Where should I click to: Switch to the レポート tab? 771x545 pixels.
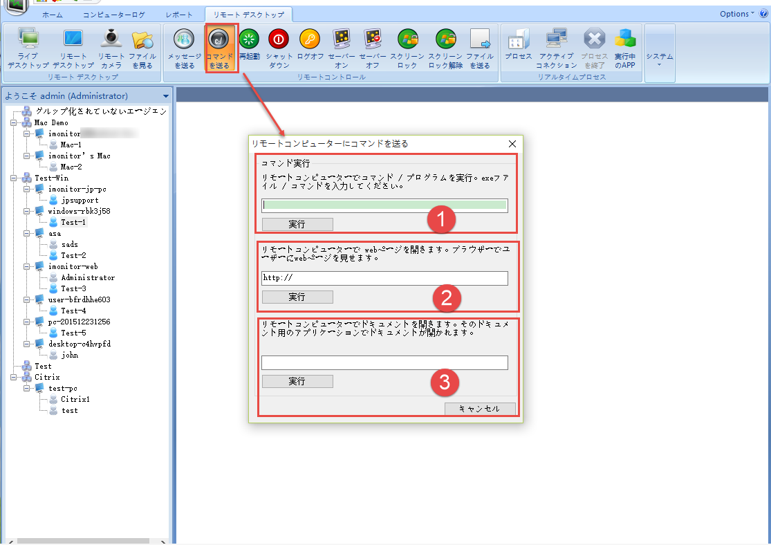[179, 15]
